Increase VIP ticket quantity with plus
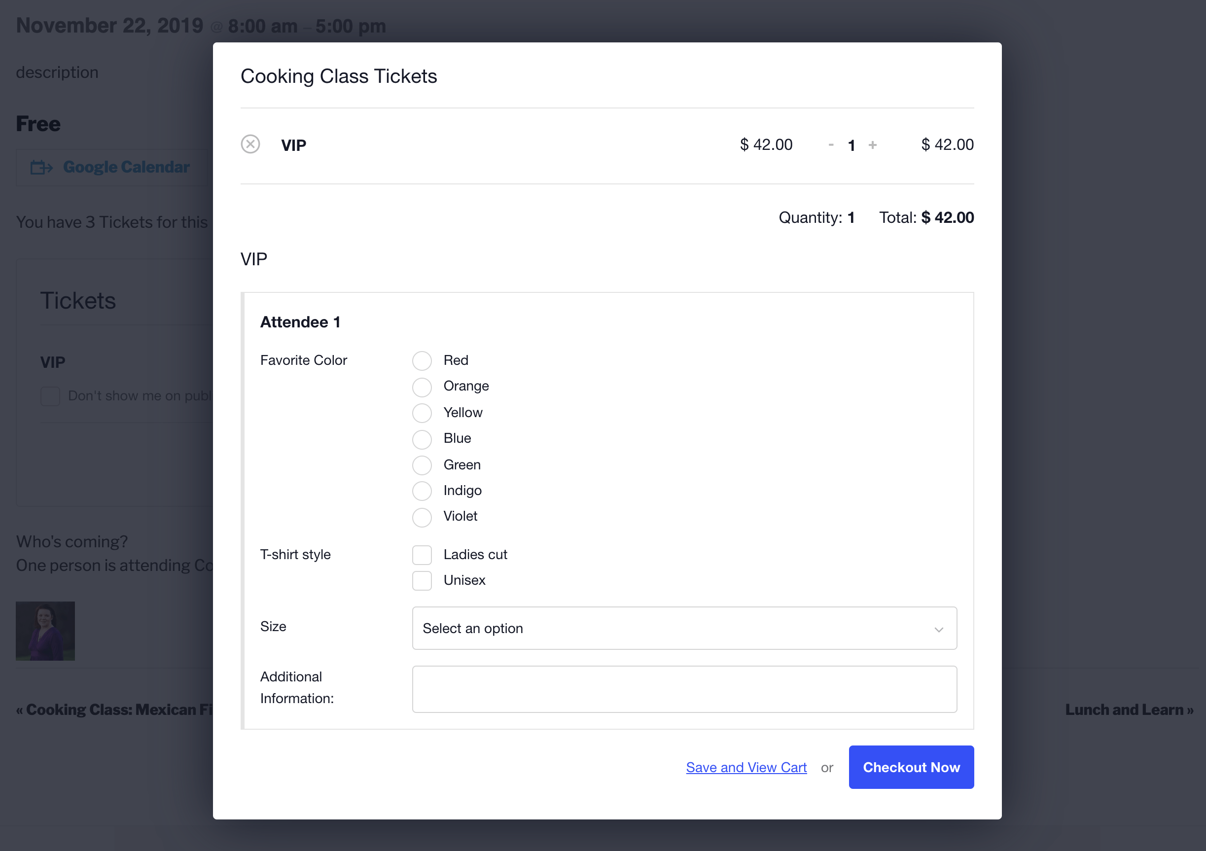Image resolution: width=1206 pixels, height=851 pixels. point(873,144)
